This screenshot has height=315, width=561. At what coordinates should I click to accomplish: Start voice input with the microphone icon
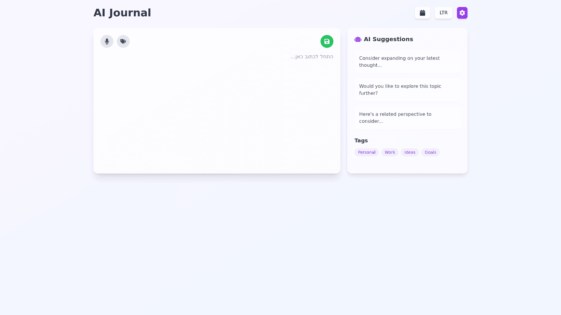(x=107, y=41)
